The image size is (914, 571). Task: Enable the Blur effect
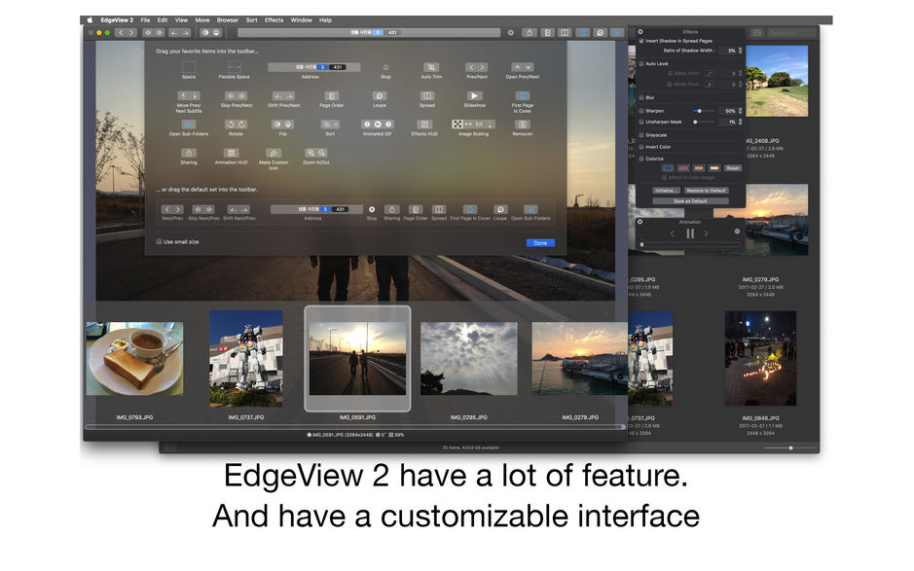pos(641,97)
